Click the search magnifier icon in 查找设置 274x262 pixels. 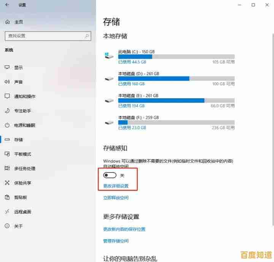coord(87,36)
